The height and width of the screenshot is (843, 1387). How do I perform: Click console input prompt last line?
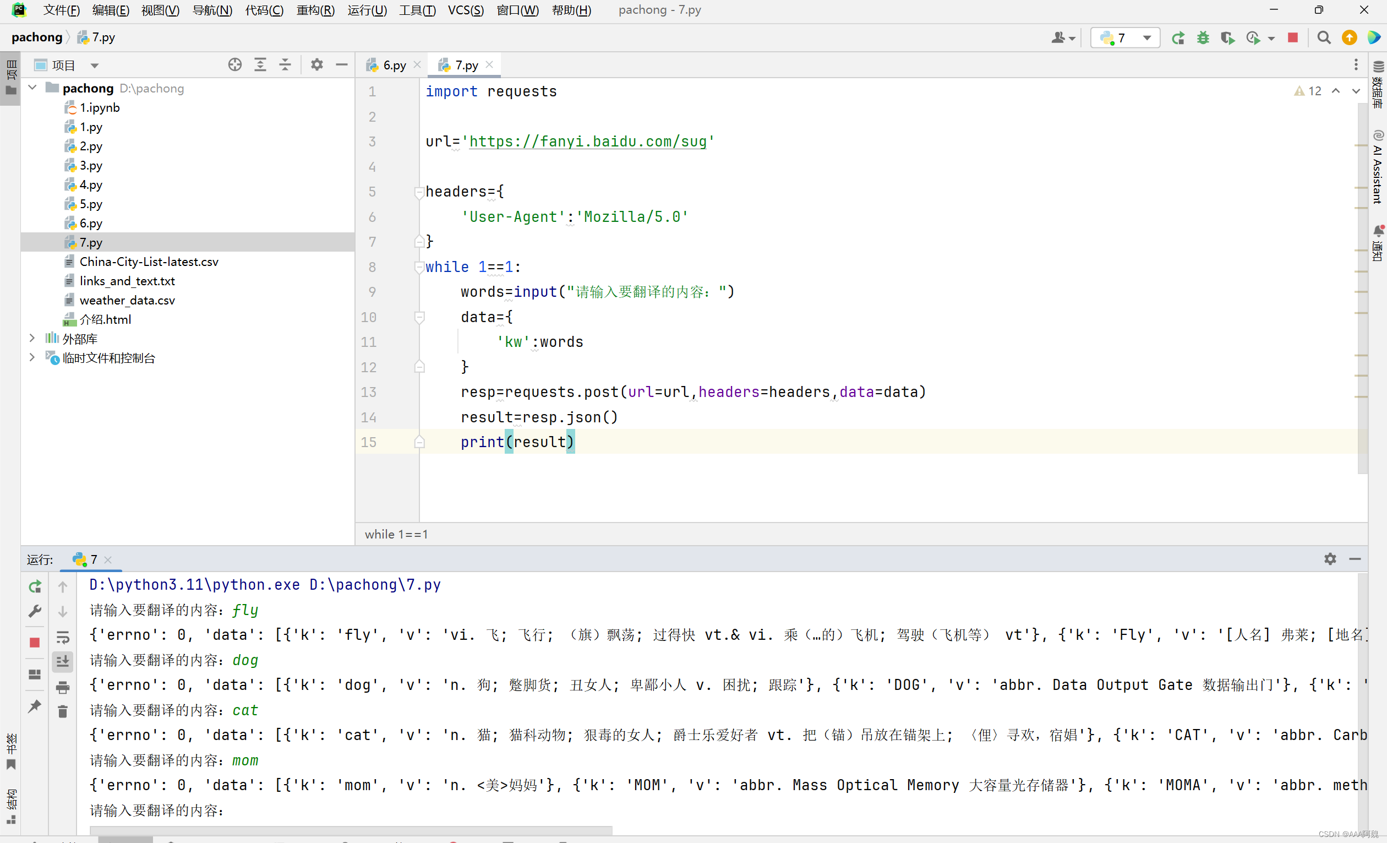(157, 811)
